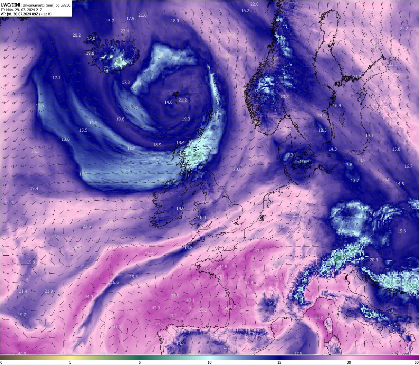Click the dark blue colorbar segment at tick 15
This screenshot has width=419, height=365.
(279, 358)
